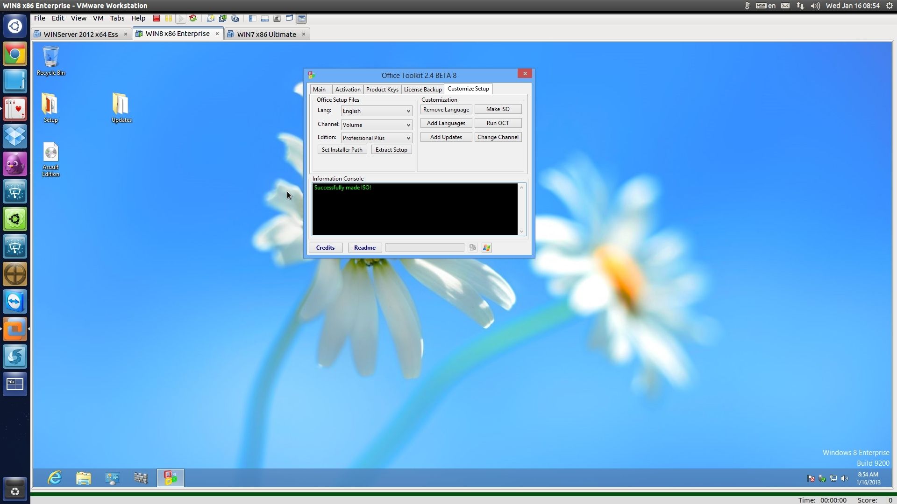897x504 pixels.
Task: Click the Restart VM toolbar icon with red-green arrows
Action: point(192,19)
